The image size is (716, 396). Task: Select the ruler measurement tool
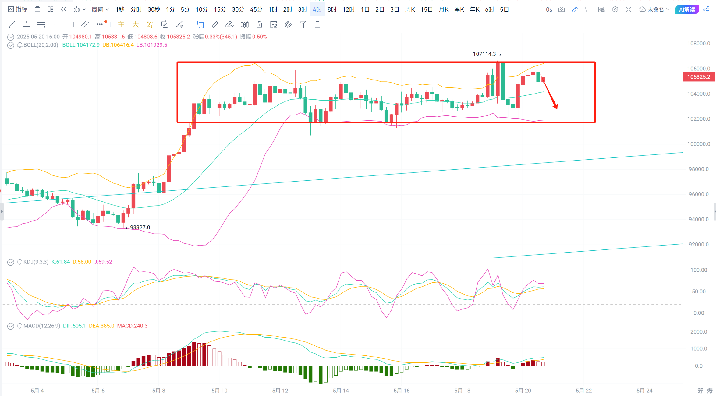point(215,24)
